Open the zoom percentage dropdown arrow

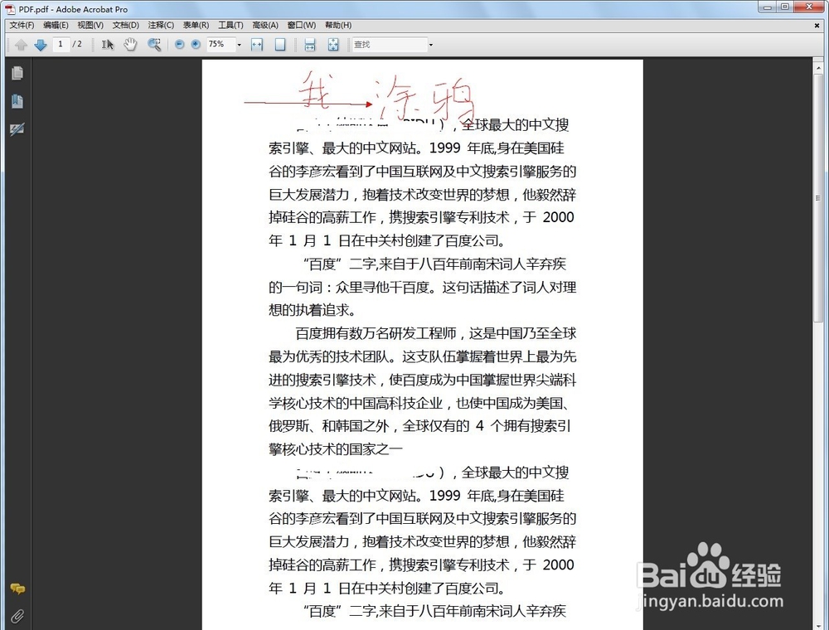pos(239,45)
